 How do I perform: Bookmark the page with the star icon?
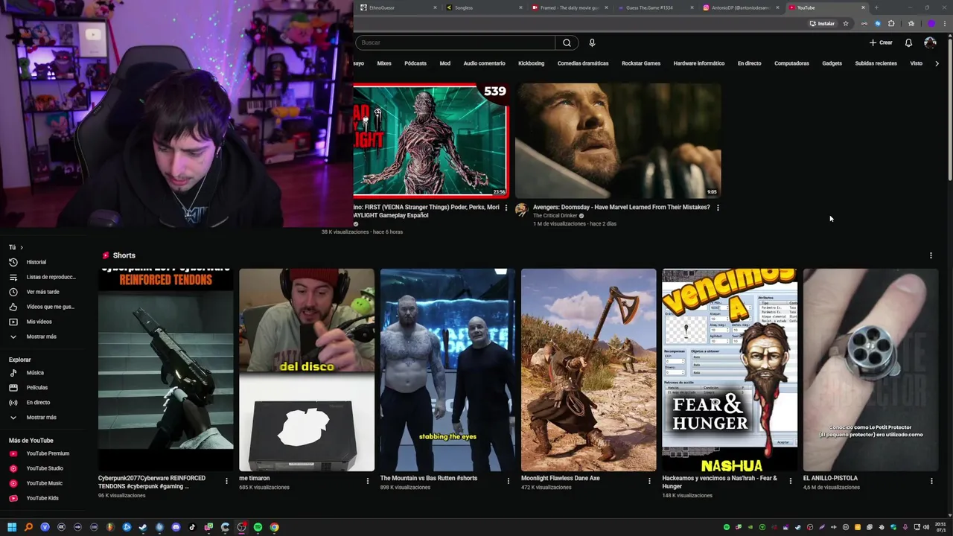click(846, 23)
